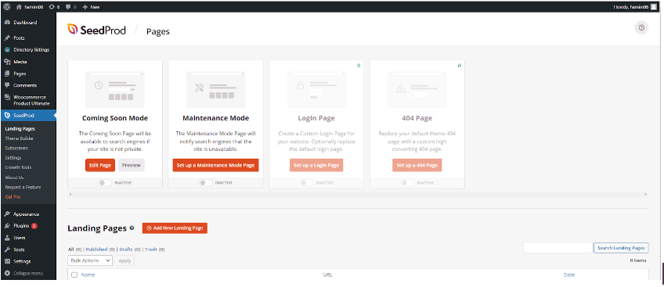Click the landing pages search field
The height and width of the screenshot is (287, 664).
click(558, 248)
